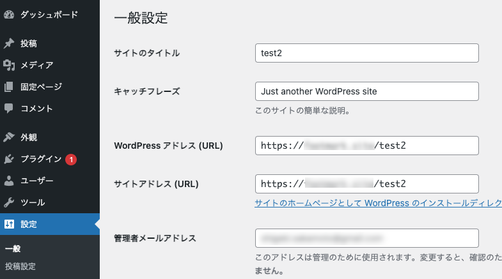Click the Appearance paintbrush icon

click(x=9, y=137)
